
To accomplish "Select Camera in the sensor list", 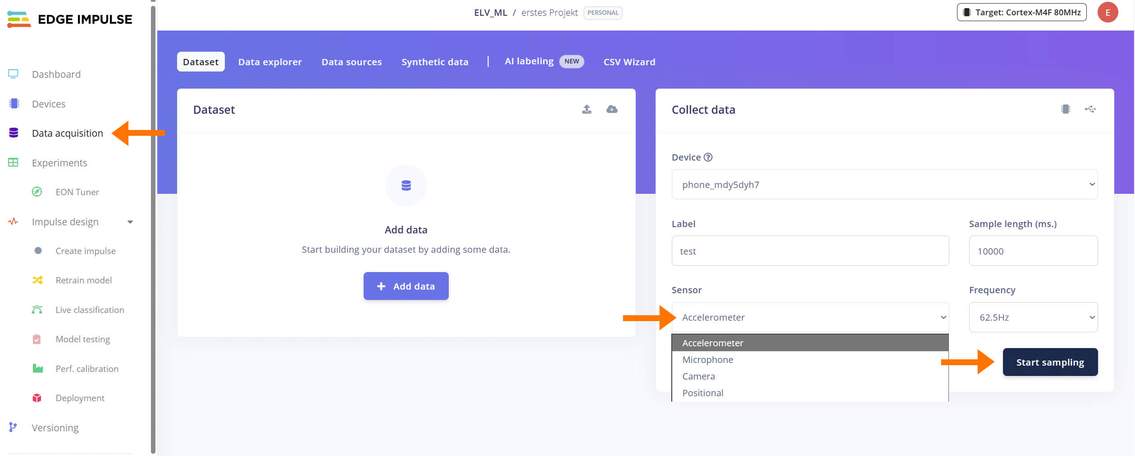I will 810,376.
